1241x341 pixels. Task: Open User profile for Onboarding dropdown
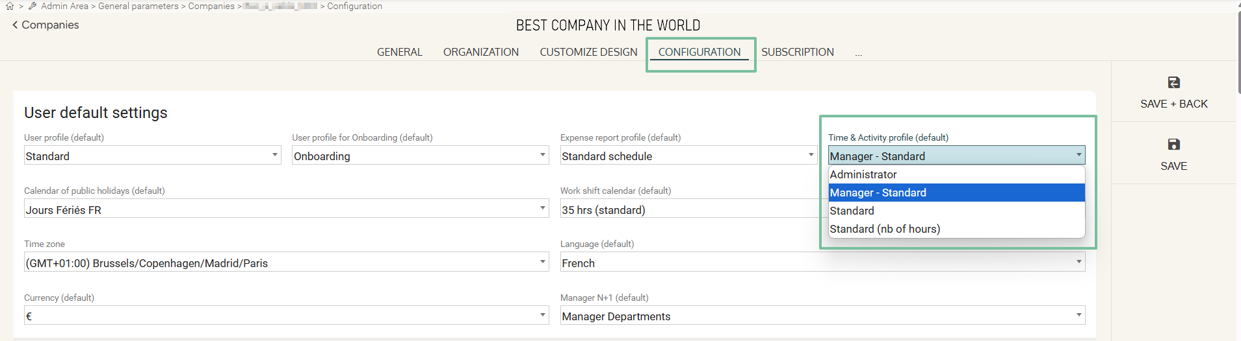pyautogui.click(x=421, y=156)
